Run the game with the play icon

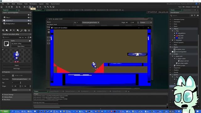pos(27,7)
